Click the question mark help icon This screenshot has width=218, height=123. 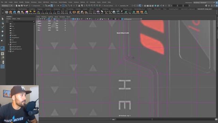(x=76, y=6)
